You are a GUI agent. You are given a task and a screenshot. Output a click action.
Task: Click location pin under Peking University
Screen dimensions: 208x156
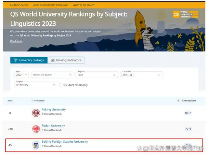pyautogui.click(x=43, y=114)
